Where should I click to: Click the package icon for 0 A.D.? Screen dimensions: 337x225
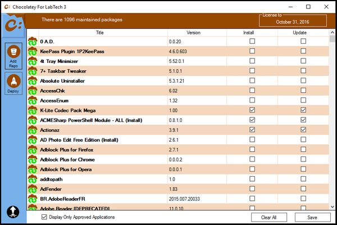[x=33, y=41]
